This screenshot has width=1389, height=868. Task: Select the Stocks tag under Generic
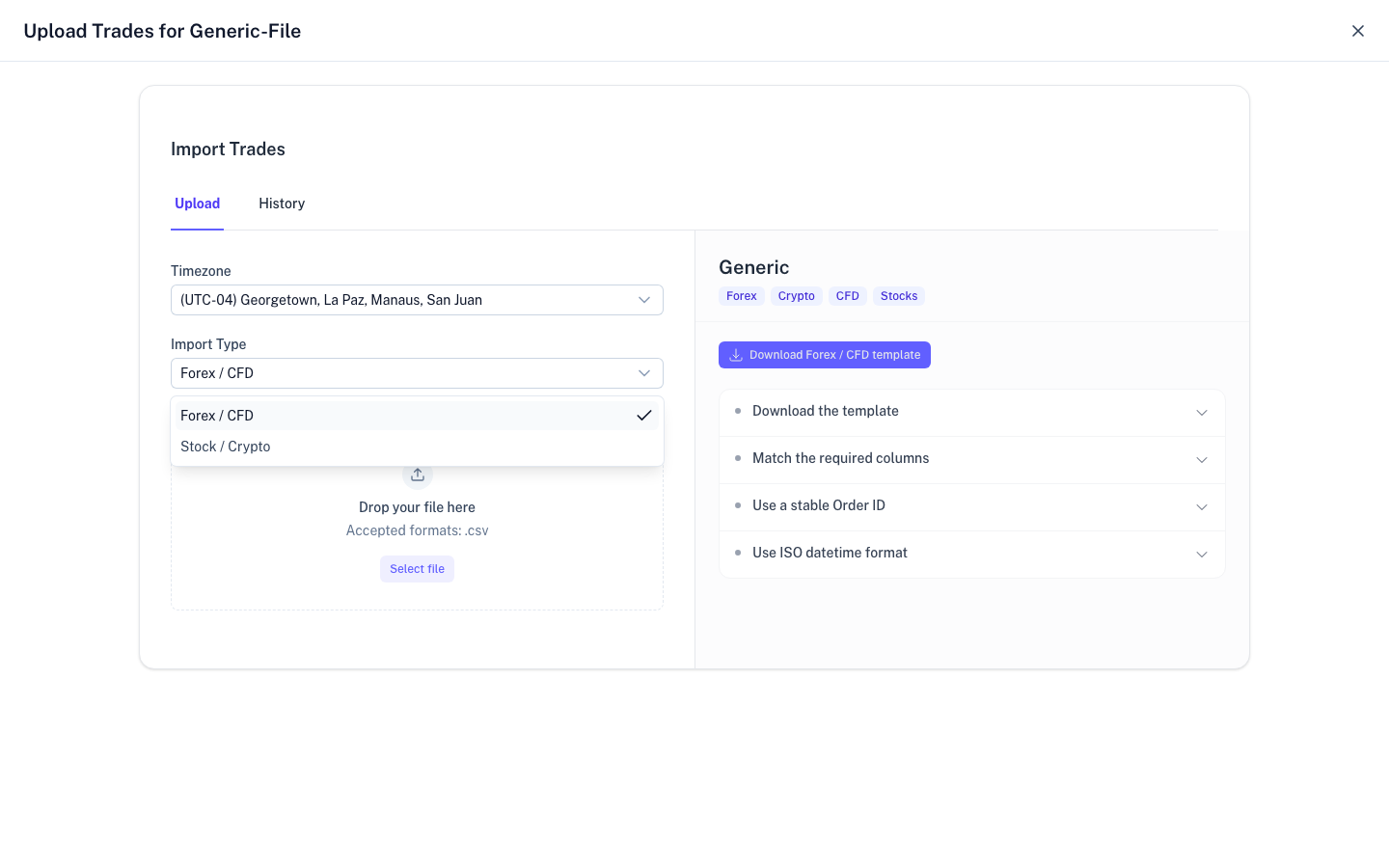(898, 295)
